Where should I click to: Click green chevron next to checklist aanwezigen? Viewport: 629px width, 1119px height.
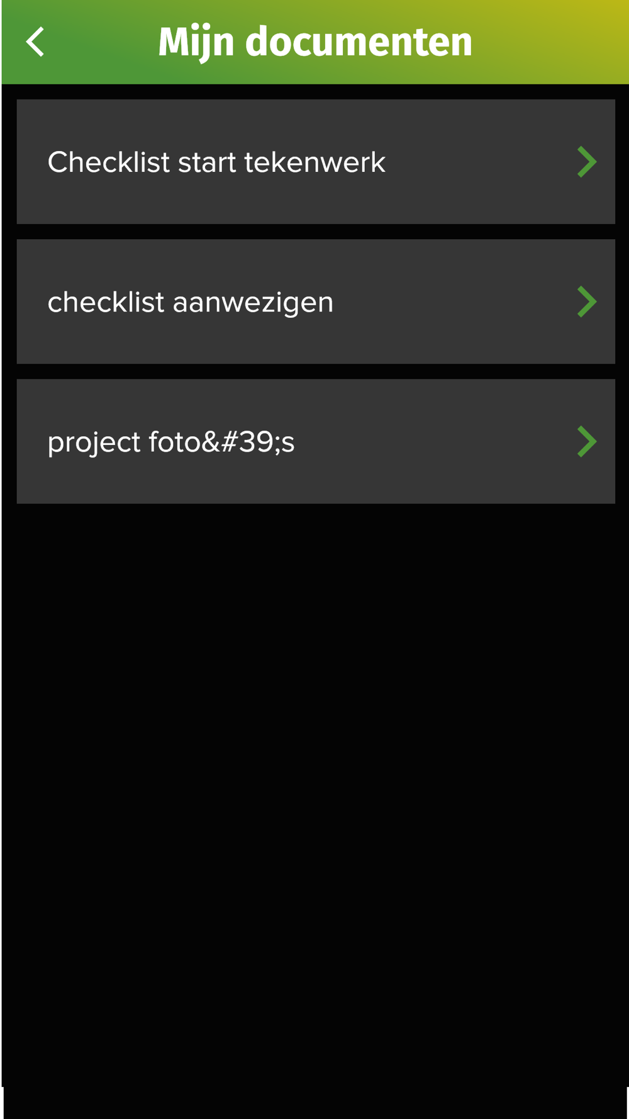tap(586, 301)
